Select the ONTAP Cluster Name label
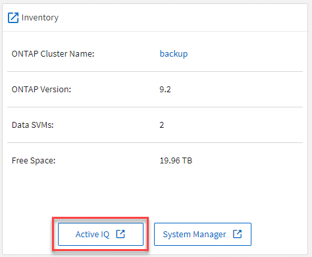The width and height of the screenshot is (312, 257). click(x=53, y=54)
